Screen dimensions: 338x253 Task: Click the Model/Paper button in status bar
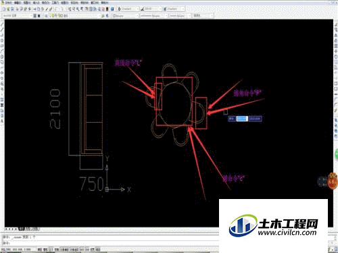(x=98, y=250)
